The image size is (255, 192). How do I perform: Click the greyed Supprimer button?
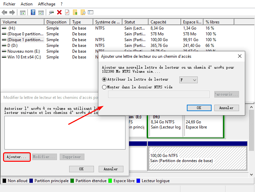coord(72,157)
